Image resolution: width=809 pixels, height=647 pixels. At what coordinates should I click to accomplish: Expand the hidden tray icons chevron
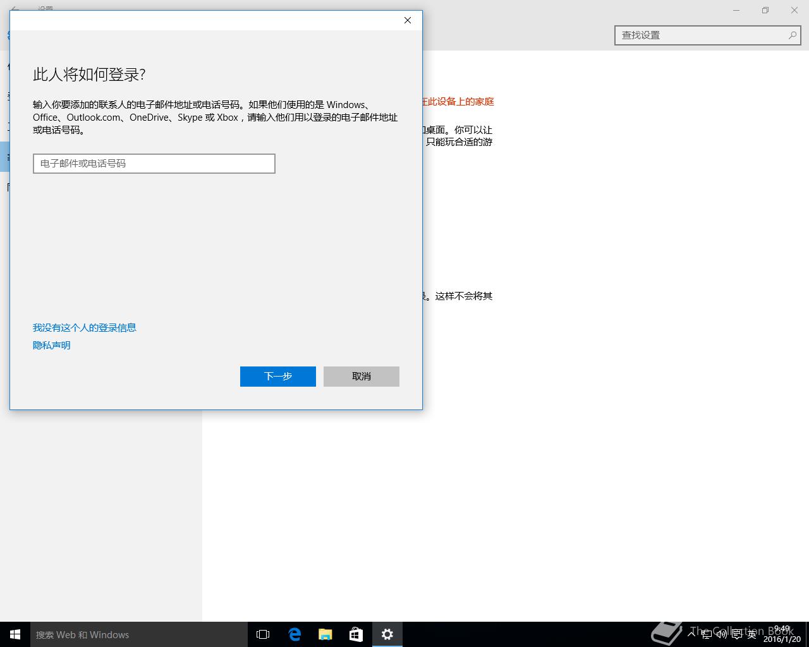point(691,634)
